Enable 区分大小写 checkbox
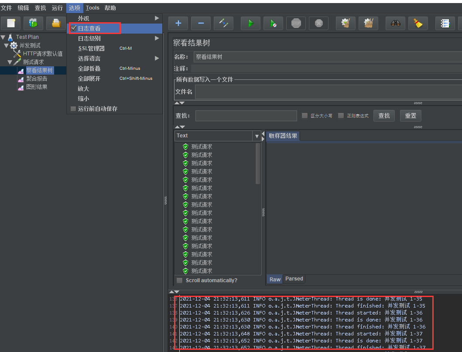The width and height of the screenshot is (462, 352). (305, 116)
